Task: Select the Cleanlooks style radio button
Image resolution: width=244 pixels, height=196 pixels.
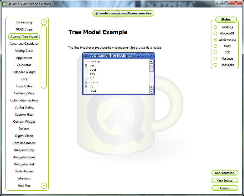Action: tap(215, 65)
